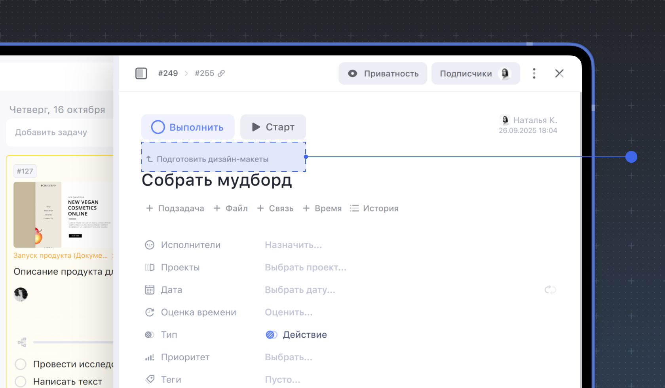Click the subtask progress bar in card

click(x=73, y=342)
